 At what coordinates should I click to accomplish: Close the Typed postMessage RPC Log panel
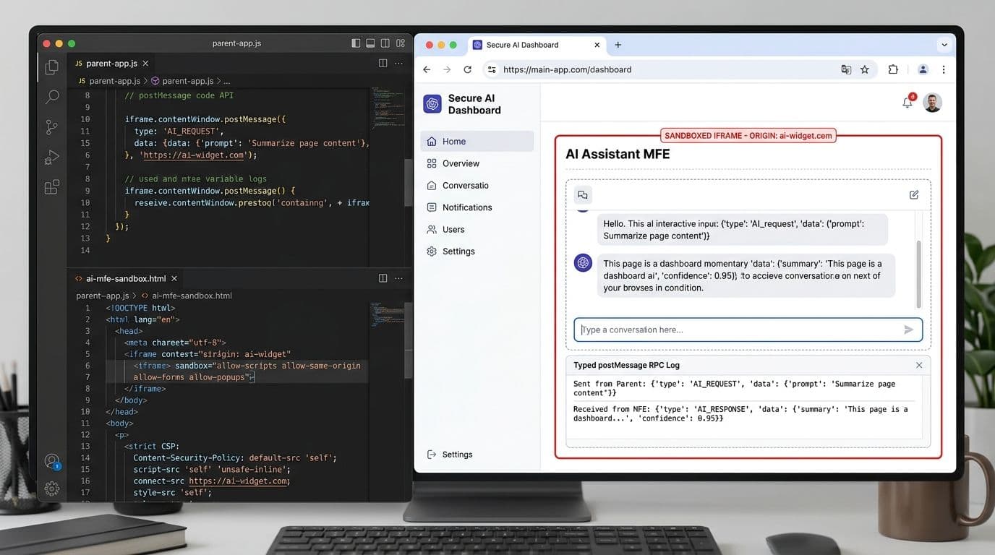click(x=919, y=365)
